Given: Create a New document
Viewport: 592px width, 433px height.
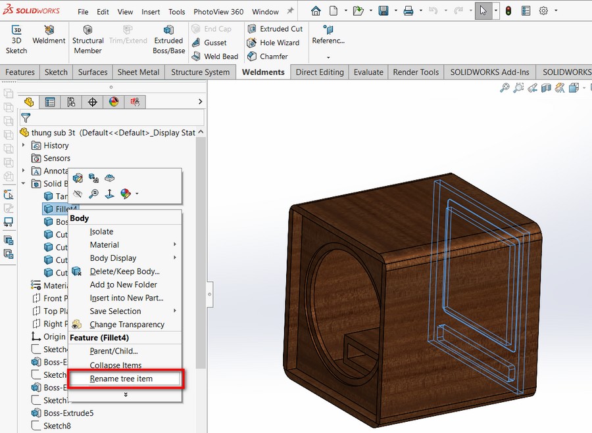Looking at the screenshot, I should pos(333,11).
